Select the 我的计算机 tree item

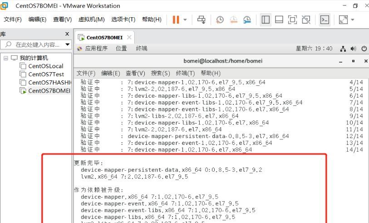point(34,58)
